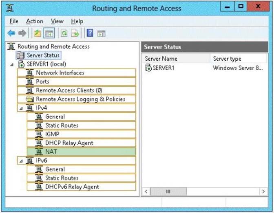
Task: Select Server Status in the tree
Action: [x=43, y=55]
